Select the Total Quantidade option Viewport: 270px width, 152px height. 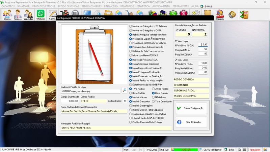pos(154,101)
